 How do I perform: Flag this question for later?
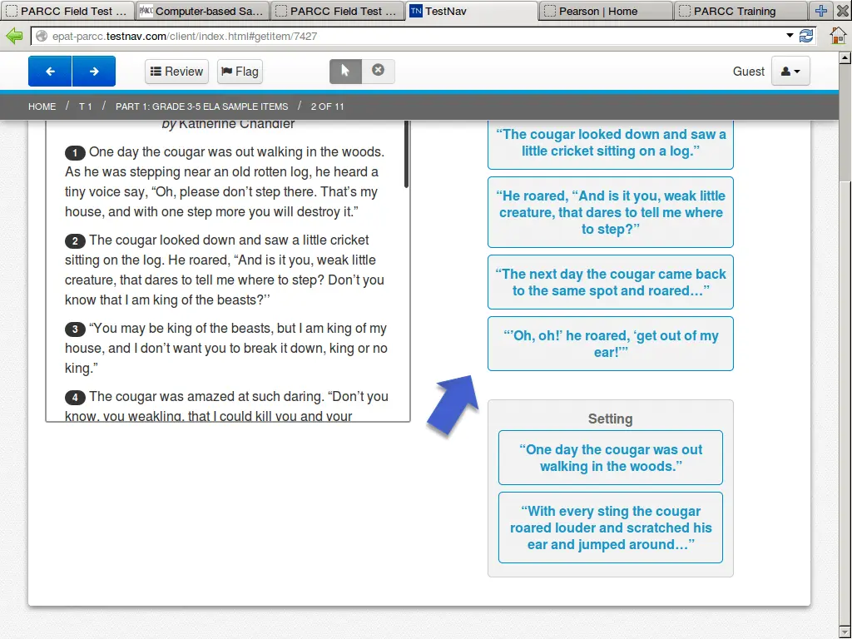(x=240, y=72)
